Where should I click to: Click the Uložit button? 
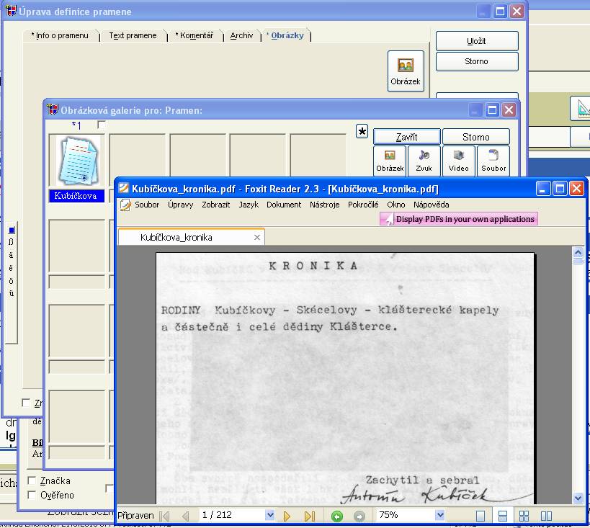point(477,41)
